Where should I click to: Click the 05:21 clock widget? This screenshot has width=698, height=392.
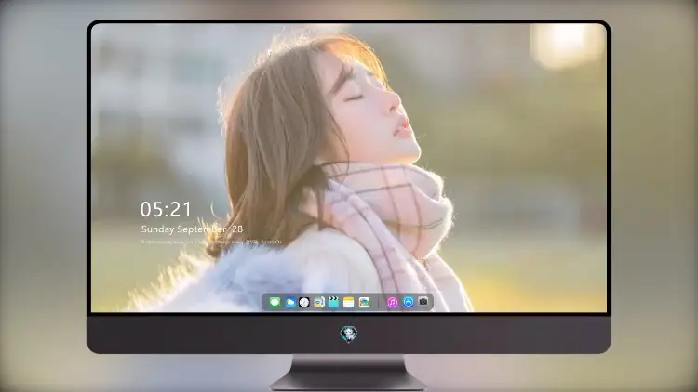pos(166,209)
